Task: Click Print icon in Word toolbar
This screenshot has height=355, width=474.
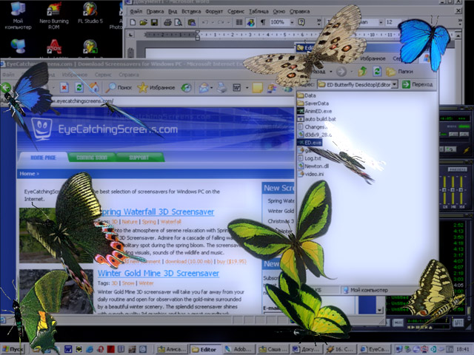Action: click(x=167, y=22)
